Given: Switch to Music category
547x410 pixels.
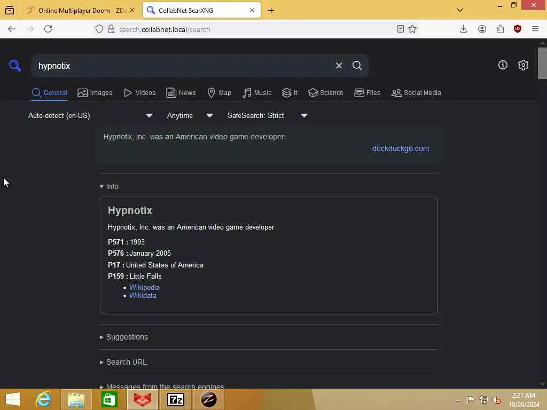Looking at the screenshot, I should tap(257, 93).
